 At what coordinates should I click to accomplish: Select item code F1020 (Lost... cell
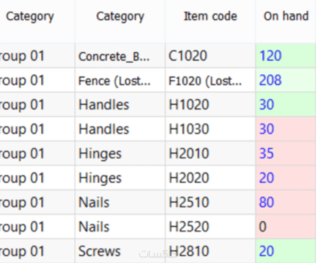click(x=210, y=80)
